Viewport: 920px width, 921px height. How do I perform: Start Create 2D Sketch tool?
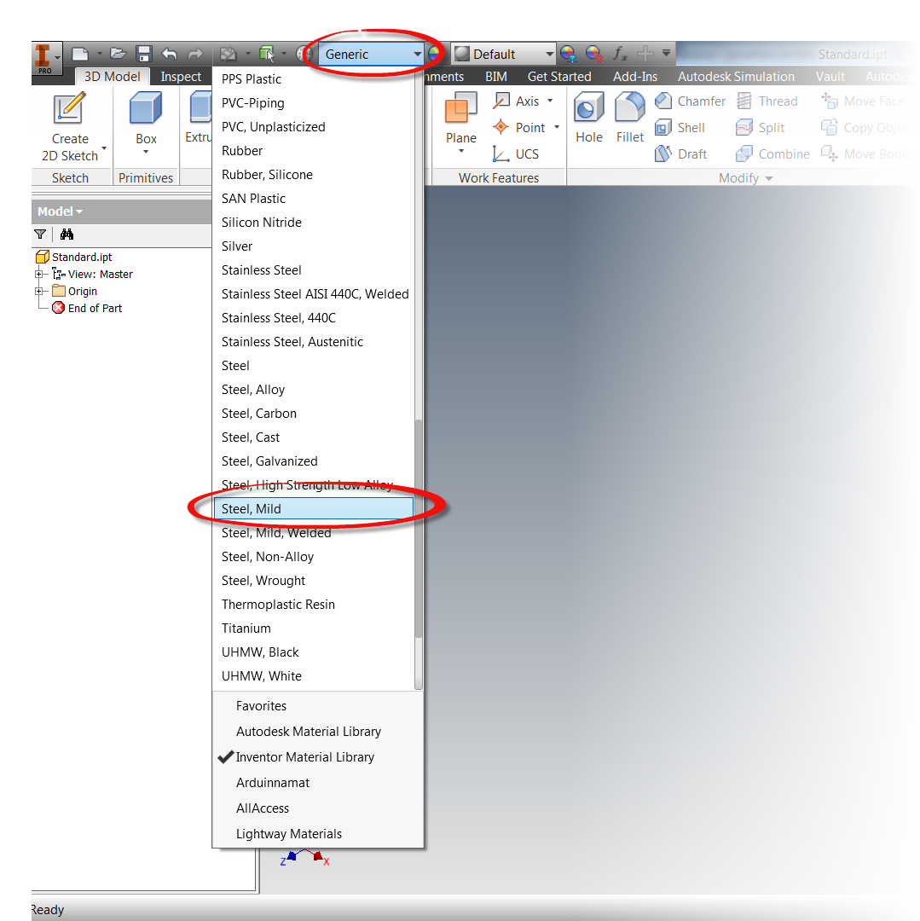pos(70,127)
